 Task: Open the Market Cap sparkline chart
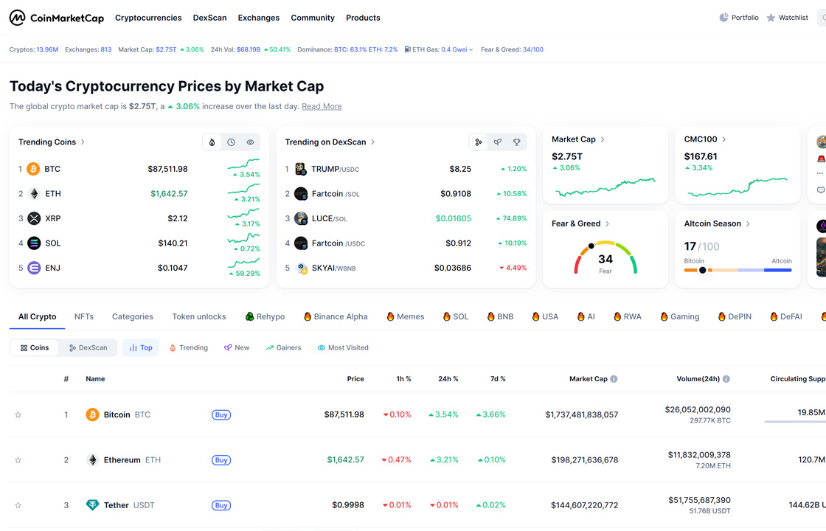605,187
